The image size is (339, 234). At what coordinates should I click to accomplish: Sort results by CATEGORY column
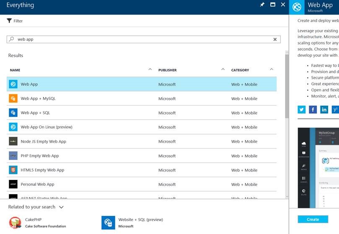240,70
